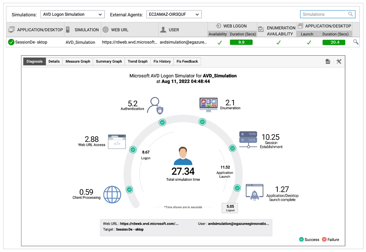The width and height of the screenshot is (366, 252).
Task: Click the Client Processing globe icon
Action: click(x=112, y=194)
